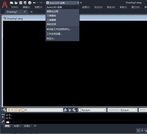
Task: Open the Quick Access Toolbar customize arrow
Action: pos(81,3)
